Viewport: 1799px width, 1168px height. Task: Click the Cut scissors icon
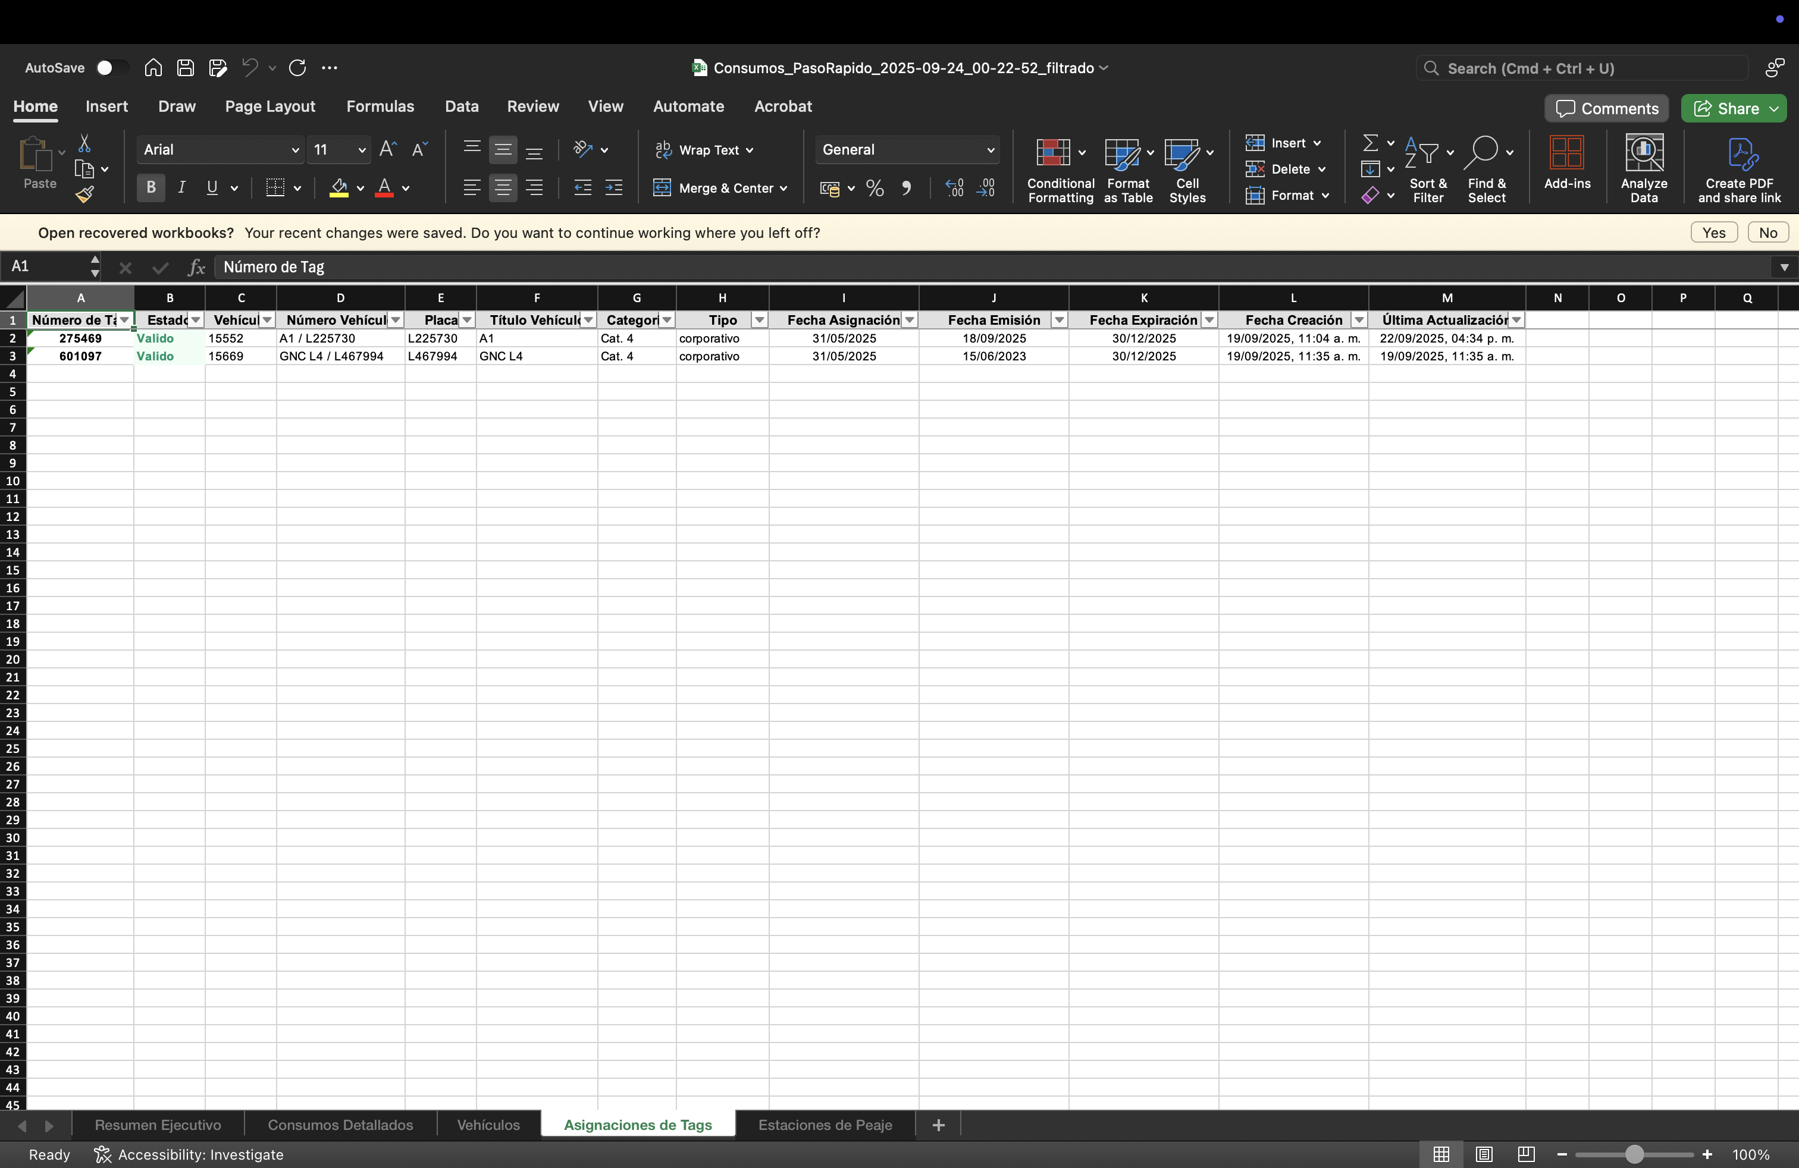click(84, 143)
